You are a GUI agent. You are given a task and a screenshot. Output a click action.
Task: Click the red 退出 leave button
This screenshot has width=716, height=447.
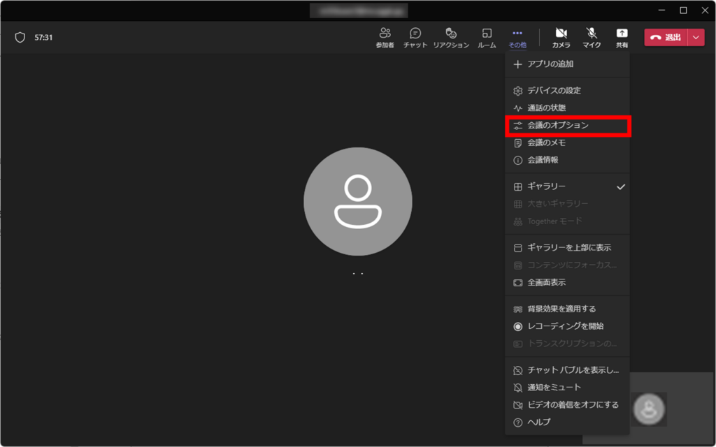(666, 38)
